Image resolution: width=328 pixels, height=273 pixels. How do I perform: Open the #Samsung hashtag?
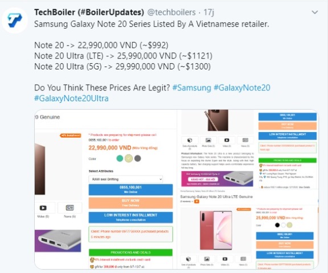(x=191, y=88)
